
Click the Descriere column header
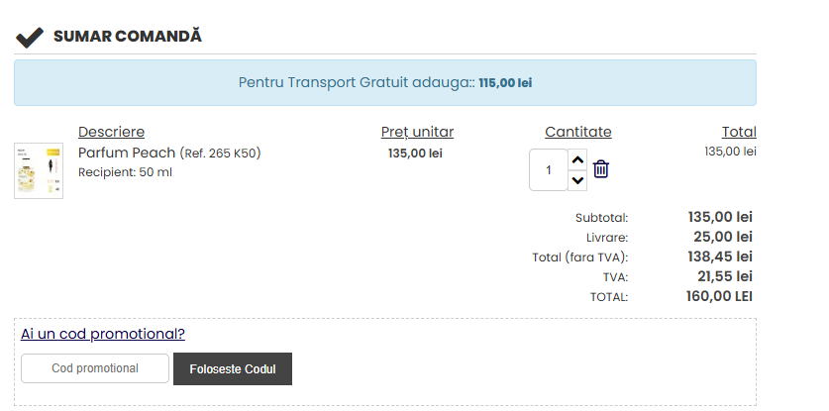pos(111,132)
